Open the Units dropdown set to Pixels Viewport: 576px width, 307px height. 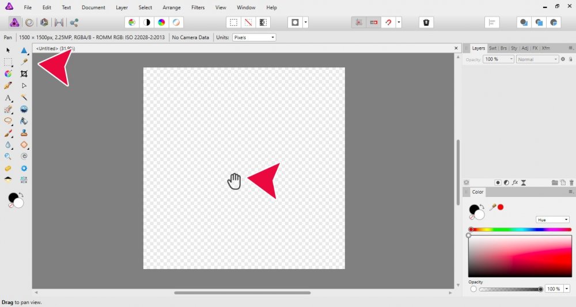(x=253, y=37)
